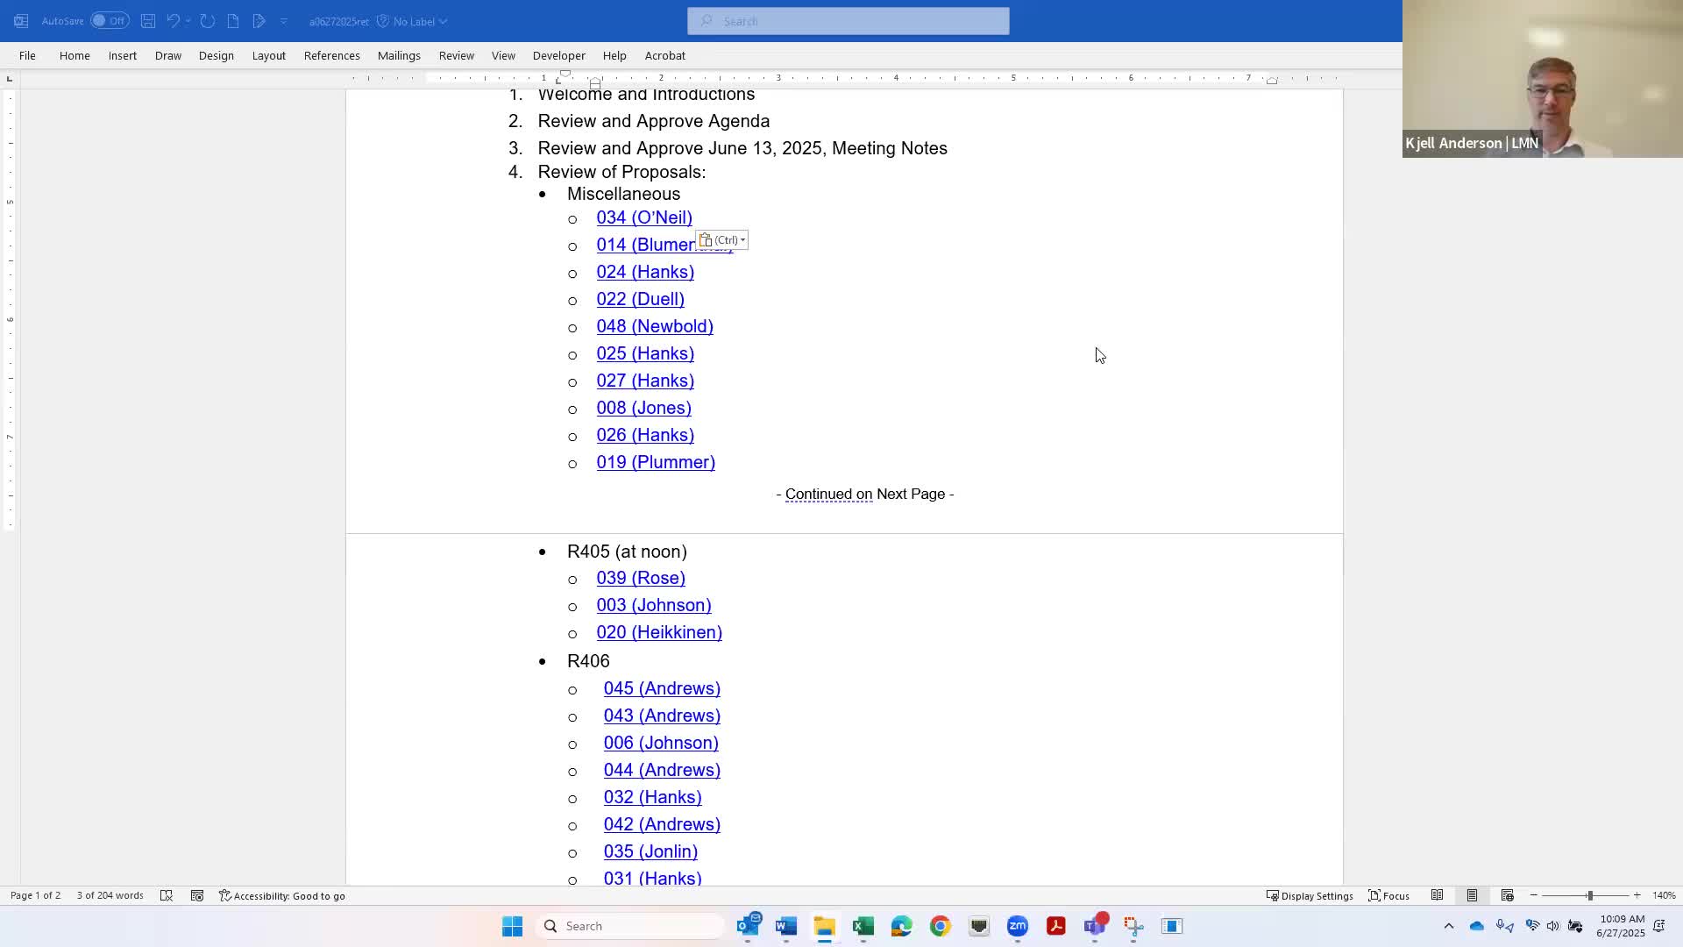Screen dimensions: 1683x947
Task: Select Print Layout view button
Action: pos(1472,895)
